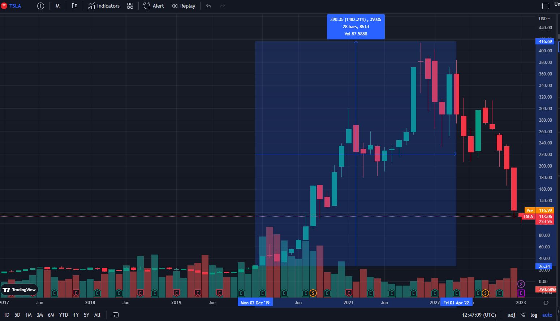The height and width of the screenshot is (321, 560).
Task: Click the orange split S marker in 2022
Action: click(x=485, y=293)
